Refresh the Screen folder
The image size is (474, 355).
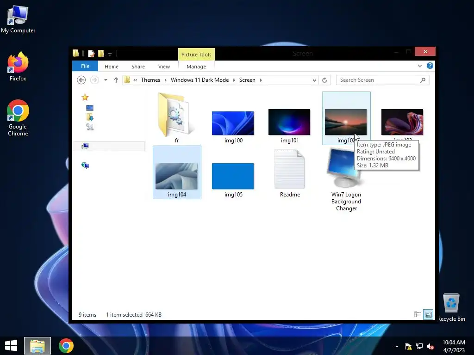pos(324,80)
